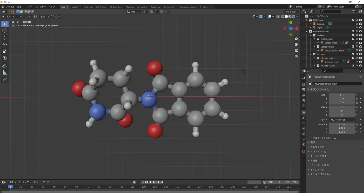Open the Particles properties tab

pyautogui.click(x=304, y=123)
